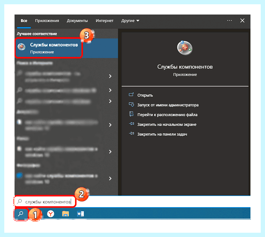This screenshot has width=265, height=237.
Task: Switch to the 'Документы' tab
Action: click(77, 21)
